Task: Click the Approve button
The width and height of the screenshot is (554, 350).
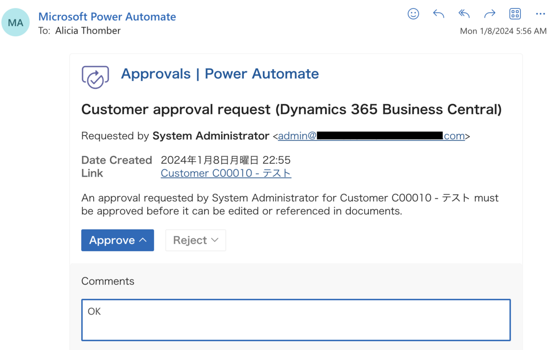Action: tap(112, 240)
